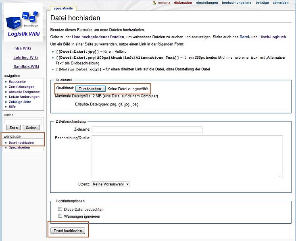Open the Lösch-Logbuch link
Image resolution: width=296 pixels, height=241 pixels.
tap(272, 37)
